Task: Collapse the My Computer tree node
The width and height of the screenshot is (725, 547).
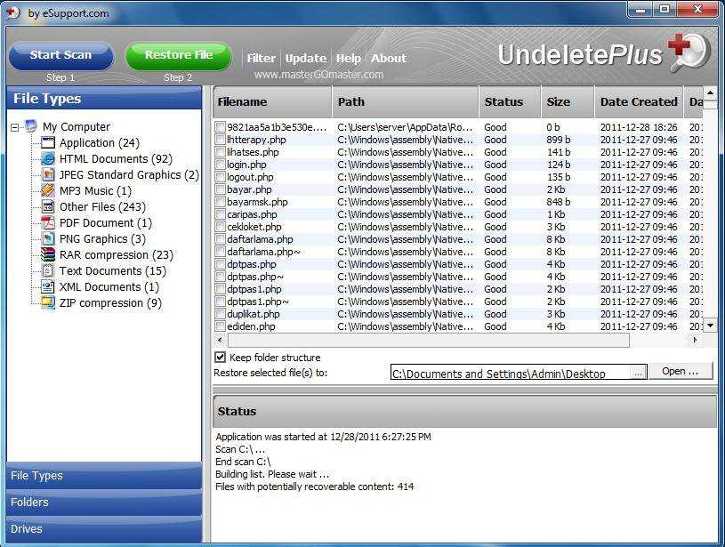Action: click(x=15, y=127)
